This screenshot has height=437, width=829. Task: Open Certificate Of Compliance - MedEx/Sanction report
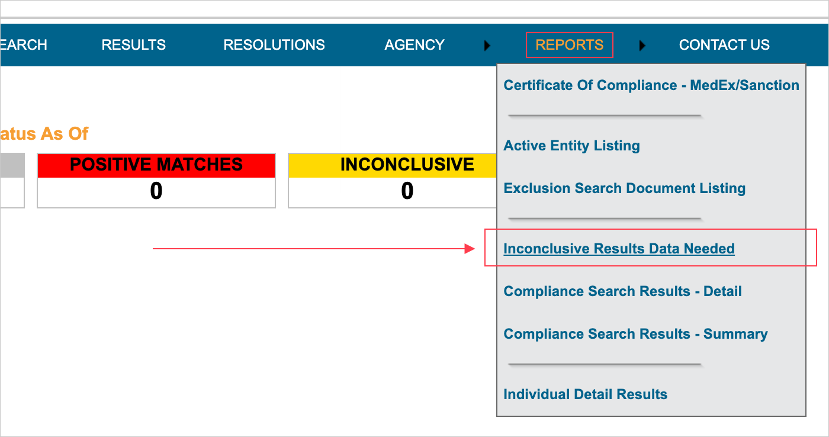[x=651, y=85]
